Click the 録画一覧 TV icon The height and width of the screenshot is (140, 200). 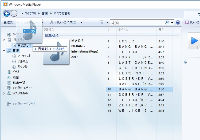[9, 83]
